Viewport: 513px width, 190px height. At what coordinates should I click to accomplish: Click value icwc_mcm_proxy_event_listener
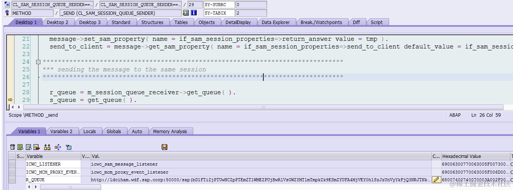point(130,172)
